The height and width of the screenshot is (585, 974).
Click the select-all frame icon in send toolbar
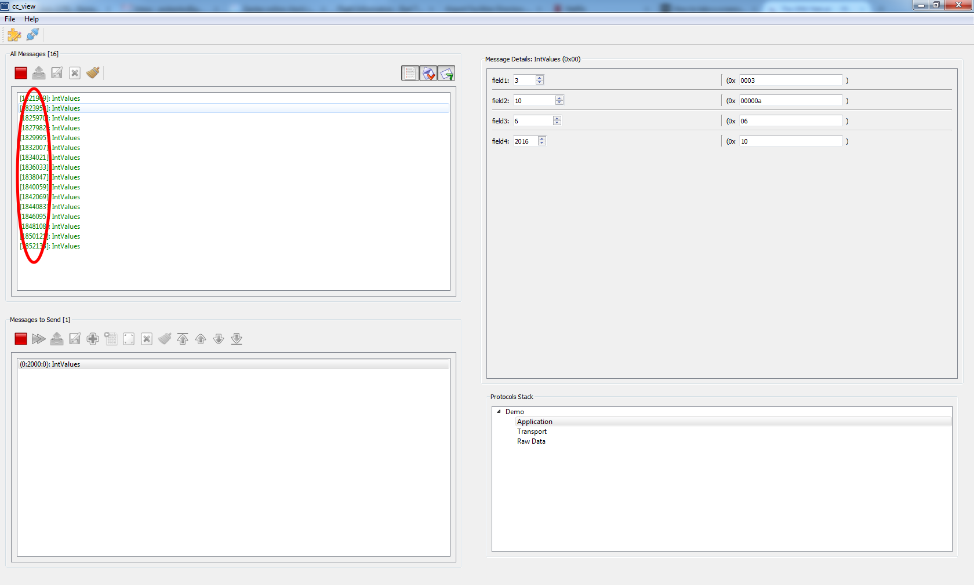(129, 339)
